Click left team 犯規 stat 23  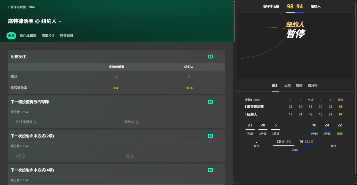pos(250,125)
